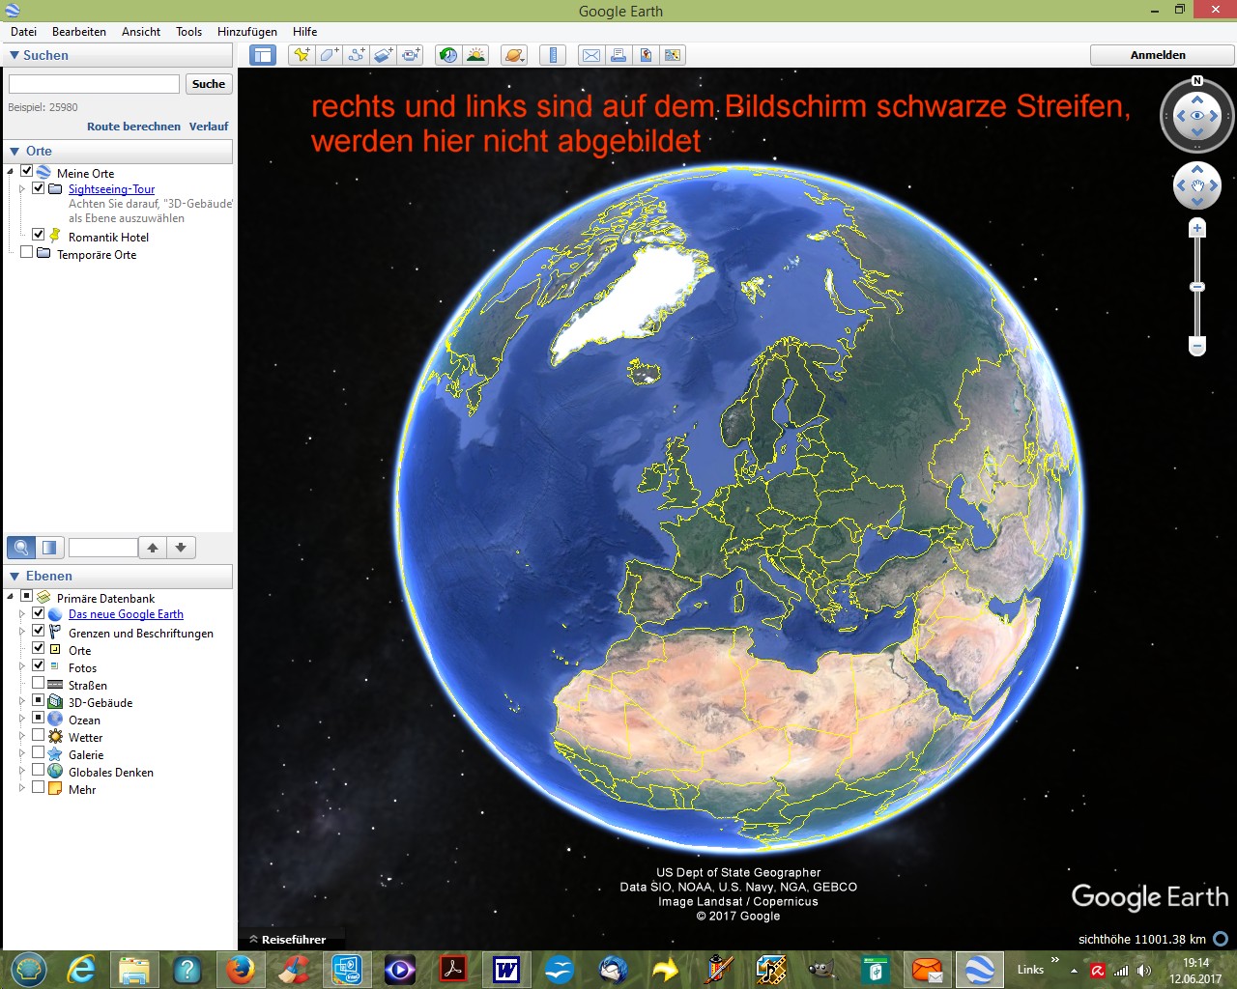Click the record a tour camera icon
The height and width of the screenshot is (989, 1237).
[x=412, y=55]
